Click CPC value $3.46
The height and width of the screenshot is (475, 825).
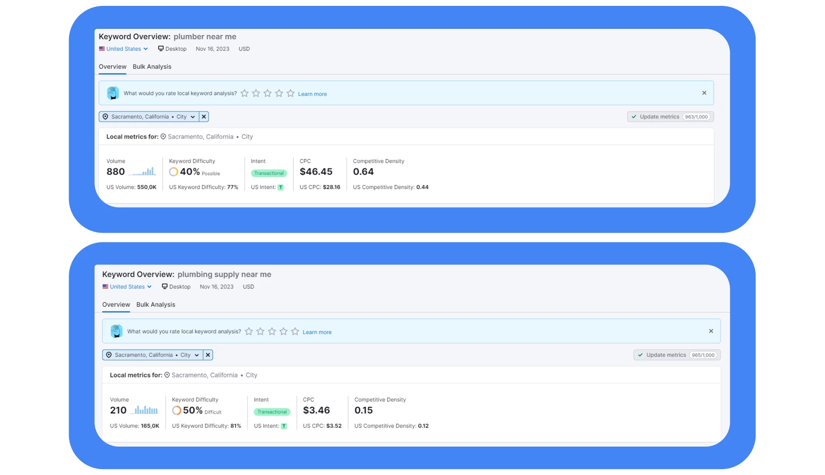tap(317, 410)
